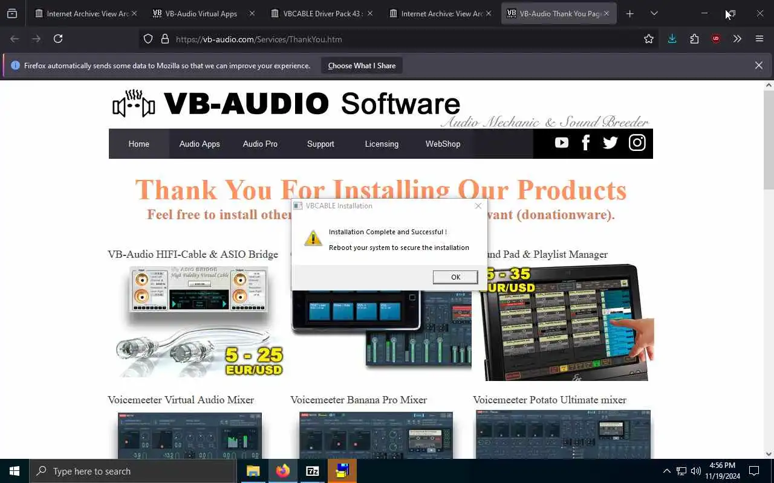Open Audio Apps navigation item
This screenshot has width=774, height=483.
(x=200, y=144)
